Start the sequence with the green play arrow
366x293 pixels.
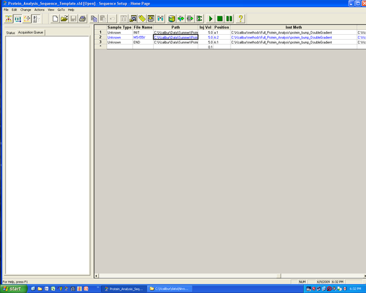[x=211, y=19]
